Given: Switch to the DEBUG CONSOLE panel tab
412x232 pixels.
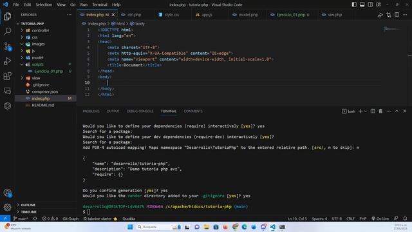Looking at the screenshot, I should pos(140,111).
